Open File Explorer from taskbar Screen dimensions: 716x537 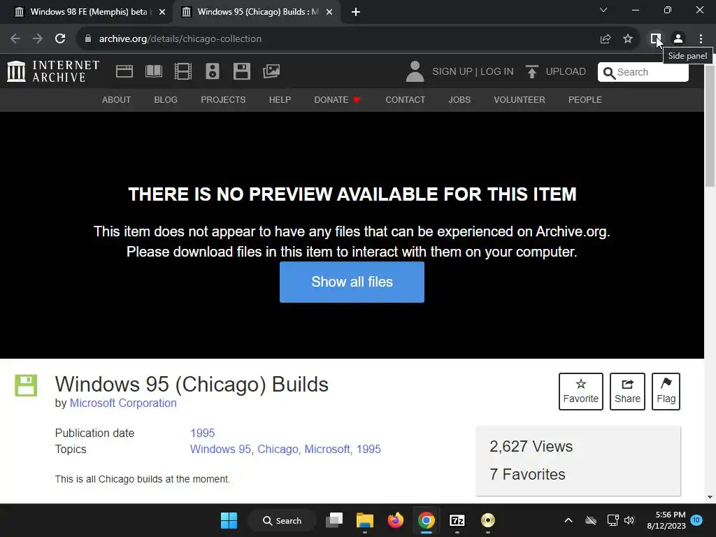click(365, 520)
